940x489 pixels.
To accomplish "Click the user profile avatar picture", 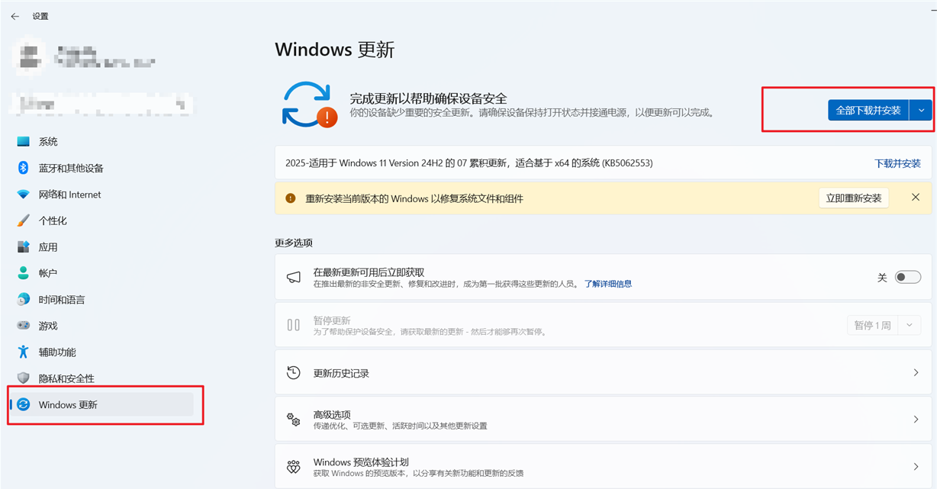I will tap(31, 56).
